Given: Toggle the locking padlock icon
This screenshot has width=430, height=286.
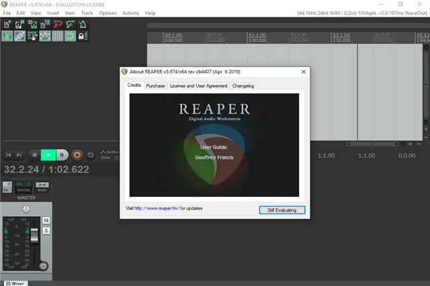Looking at the screenshot, I should [83, 36].
